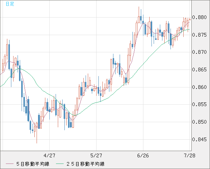This screenshot has width=210, height=169.
Task: Click the 0.870 price axis label
Action: 199,52
